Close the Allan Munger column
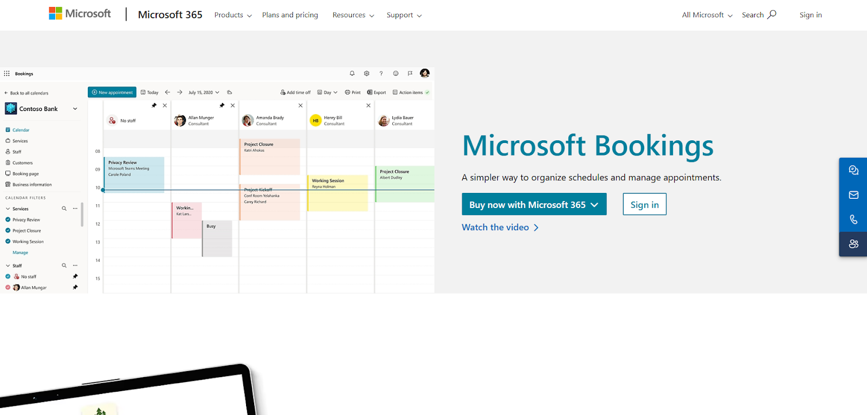This screenshot has width=867, height=415. coord(232,106)
